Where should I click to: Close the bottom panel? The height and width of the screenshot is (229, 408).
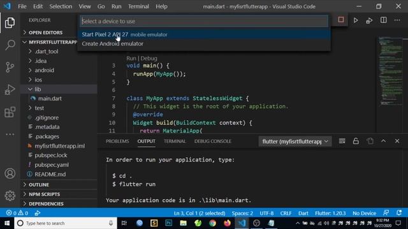[x=397, y=141]
